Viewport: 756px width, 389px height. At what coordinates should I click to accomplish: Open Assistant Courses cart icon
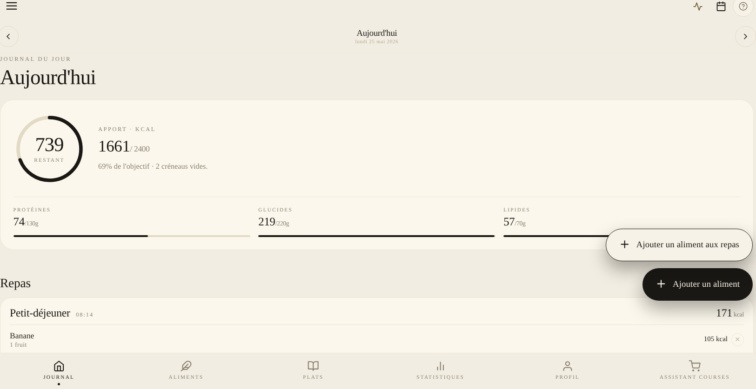point(695,366)
